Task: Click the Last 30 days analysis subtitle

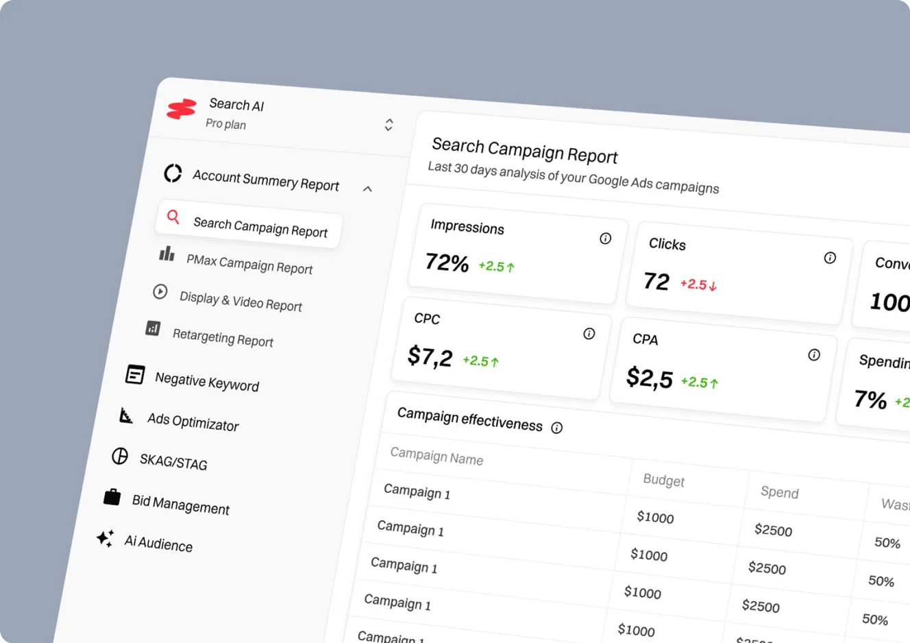Action: tap(574, 178)
